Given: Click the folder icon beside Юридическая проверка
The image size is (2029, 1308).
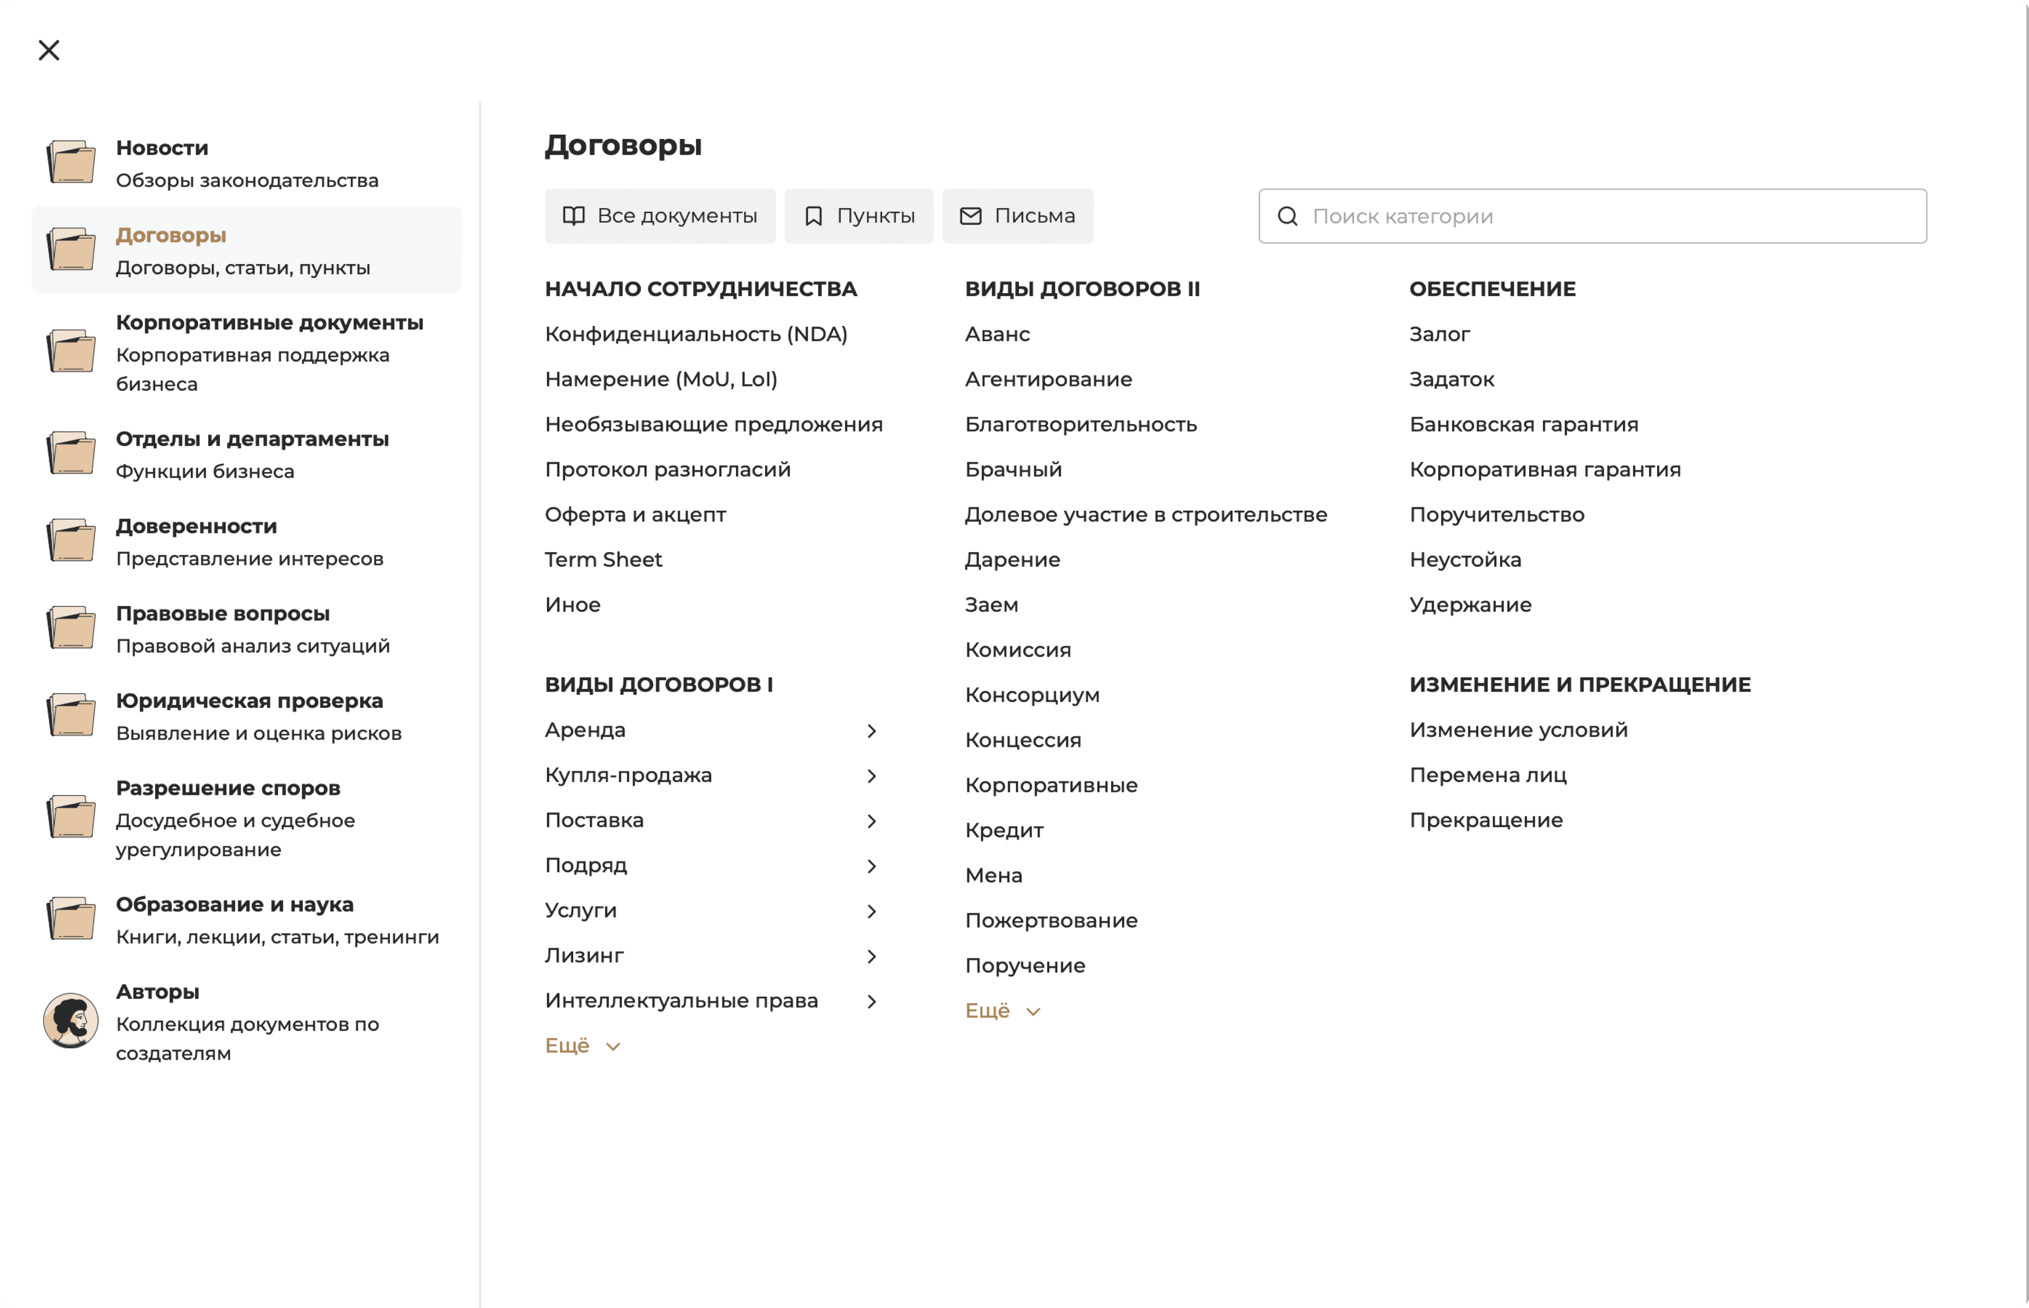Looking at the screenshot, I should point(70,715).
